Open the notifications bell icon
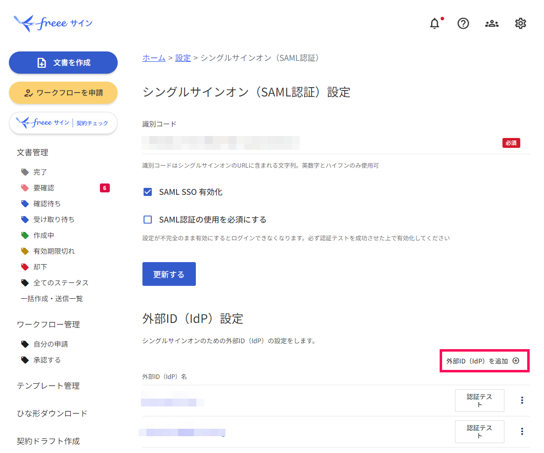 (434, 24)
